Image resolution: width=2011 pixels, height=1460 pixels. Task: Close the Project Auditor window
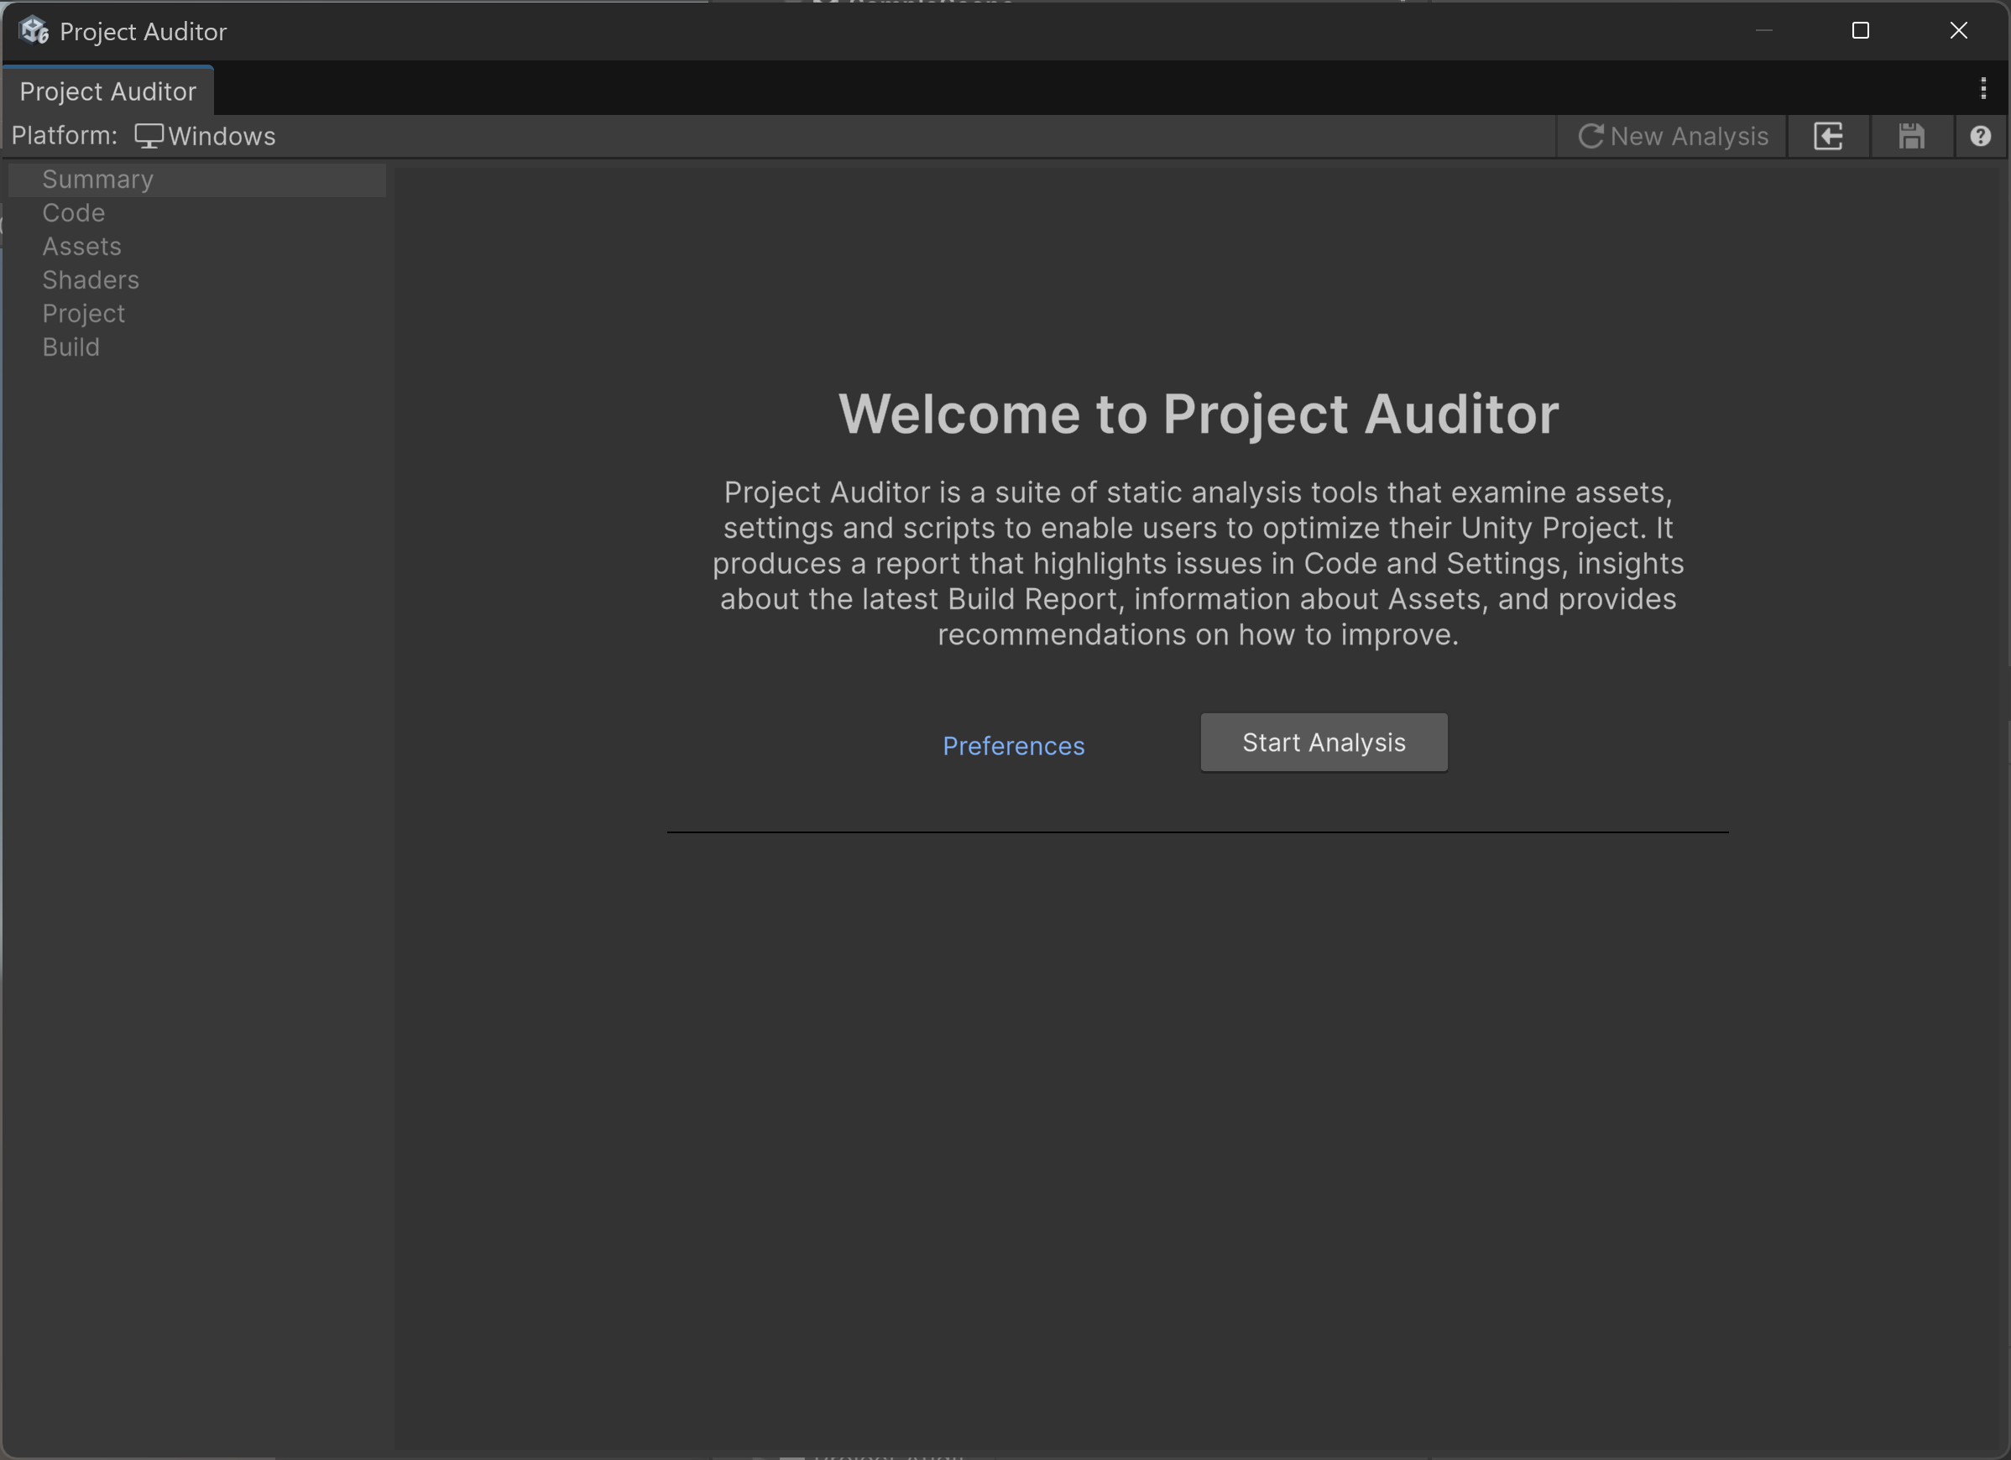[x=1958, y=31]
